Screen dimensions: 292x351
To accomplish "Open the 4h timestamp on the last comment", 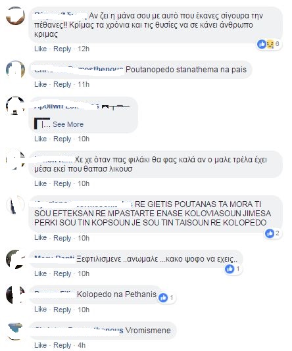I will pos(82,345).
